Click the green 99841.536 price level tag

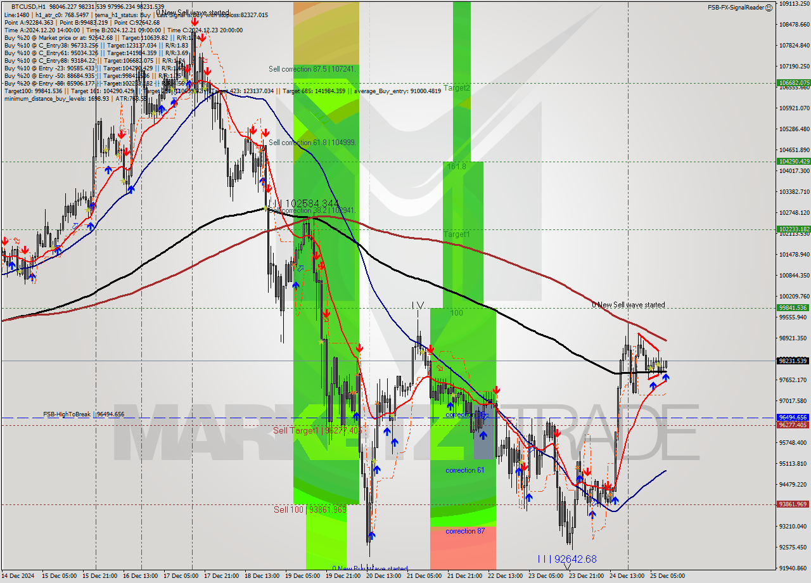793,308
